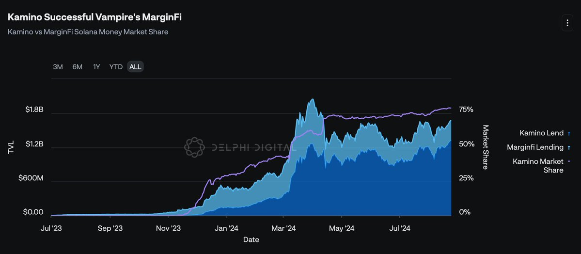Click the chart title about Kamino and MarginFi
The height and width of the screenshot is (254, 581).
pyautogui.click(x=94, y=17)
